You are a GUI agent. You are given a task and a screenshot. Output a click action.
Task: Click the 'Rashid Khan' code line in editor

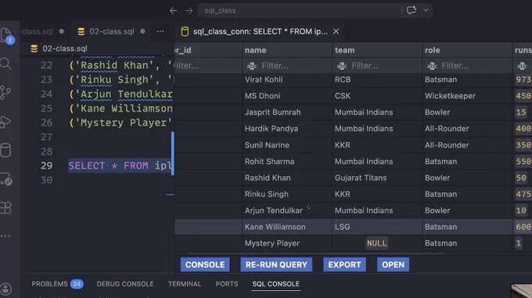pyautogui.click(x=120, y=65)
